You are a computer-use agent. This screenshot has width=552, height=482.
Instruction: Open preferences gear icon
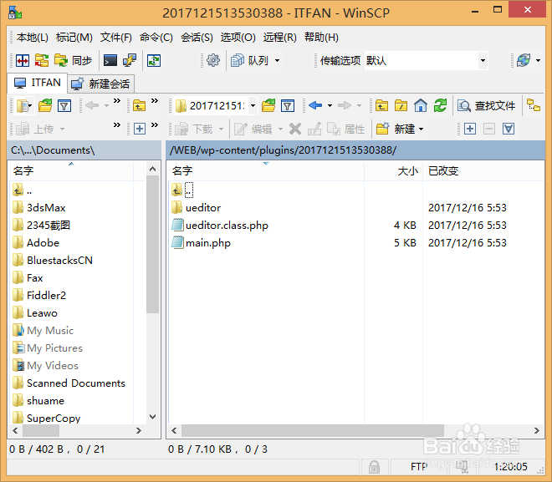click(213, 60)
